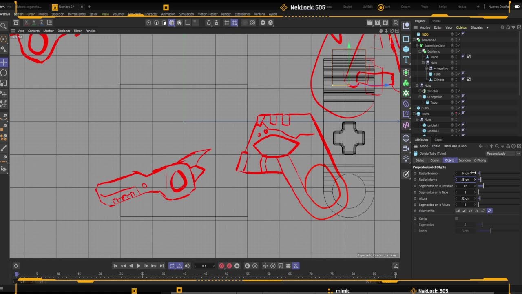The image size is (522, 294).
Task: Go to the start of the timeline
Action: click(x=115, y=266)
